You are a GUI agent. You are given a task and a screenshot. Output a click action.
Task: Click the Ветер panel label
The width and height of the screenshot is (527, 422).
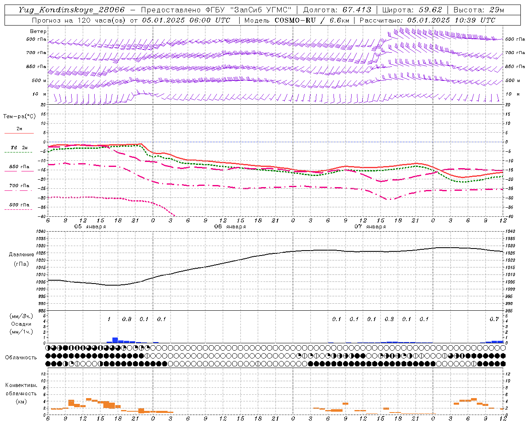(x=38, y=31)
